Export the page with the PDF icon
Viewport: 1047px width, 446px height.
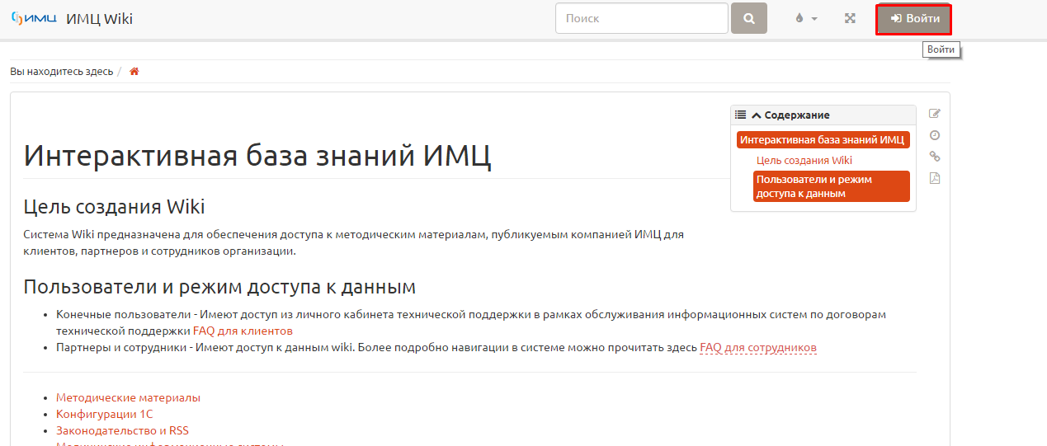[935, 178]
